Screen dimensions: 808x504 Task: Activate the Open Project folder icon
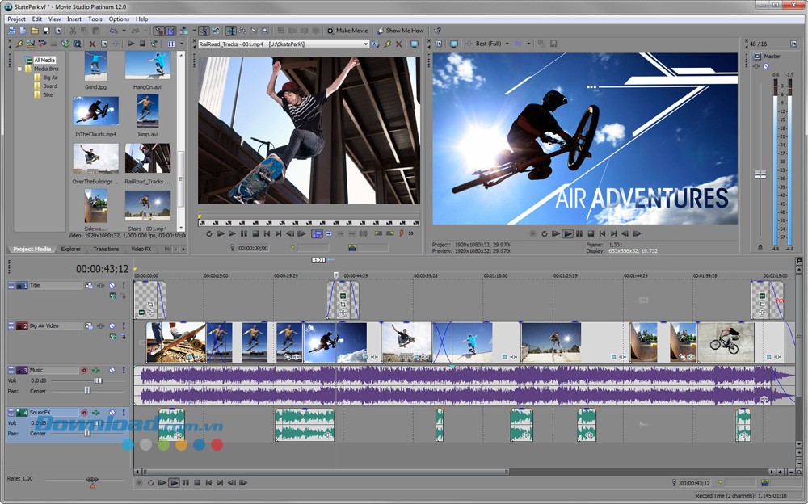[x=34, y=30]
